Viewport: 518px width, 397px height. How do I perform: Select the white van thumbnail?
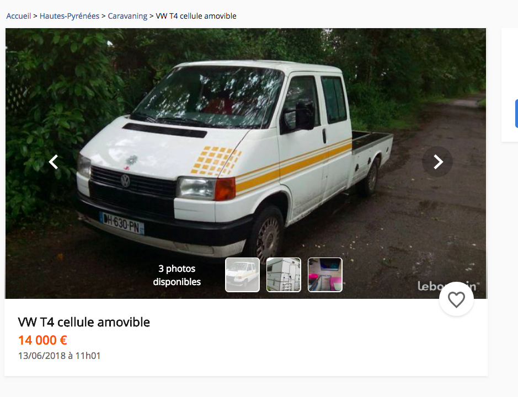pos(243,275)
